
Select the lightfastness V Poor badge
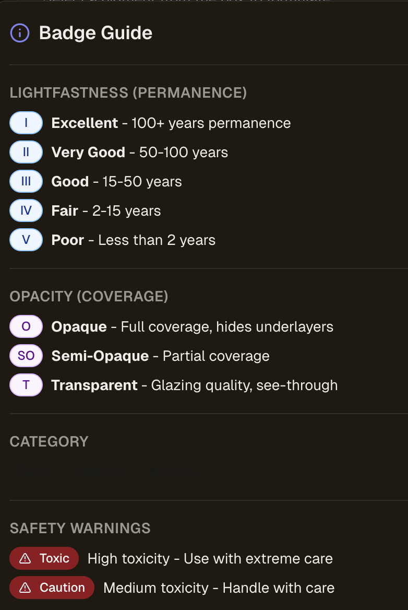click(26, 240)
